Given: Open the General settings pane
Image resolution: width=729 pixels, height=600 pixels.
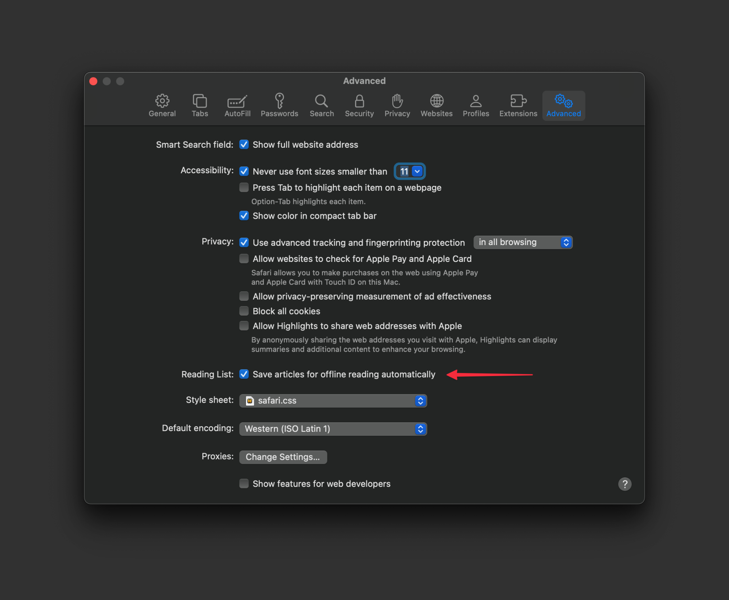Looking at the screenshot, I should pos(162,105).
